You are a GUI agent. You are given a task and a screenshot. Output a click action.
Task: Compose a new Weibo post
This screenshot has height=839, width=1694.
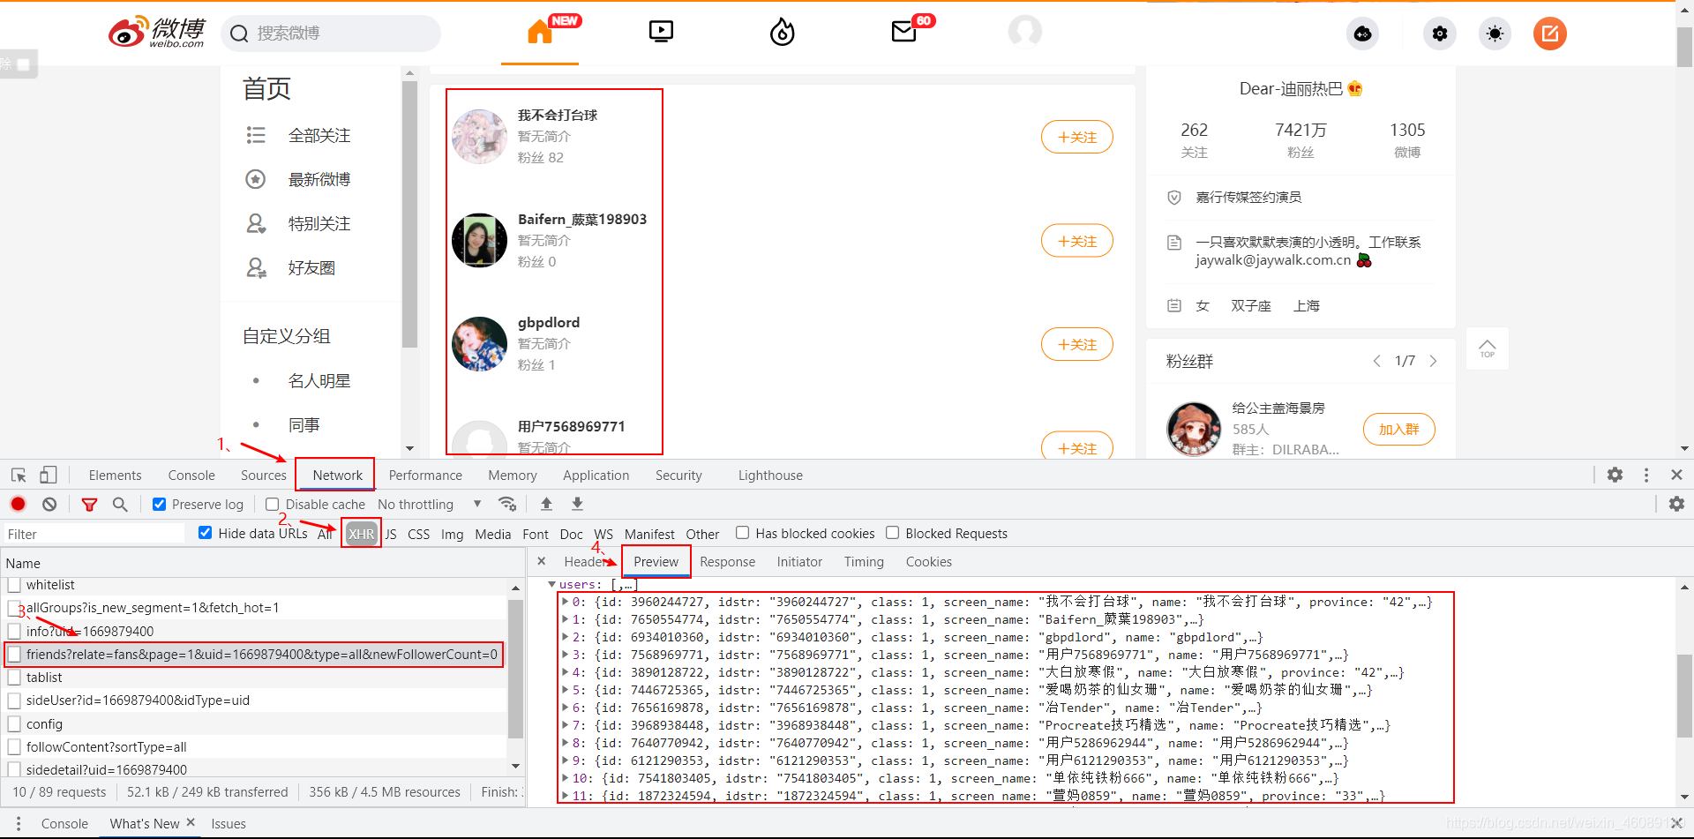(1550, 34)
